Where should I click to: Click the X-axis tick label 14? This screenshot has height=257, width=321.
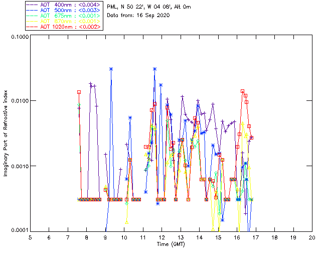coord(200,237)
